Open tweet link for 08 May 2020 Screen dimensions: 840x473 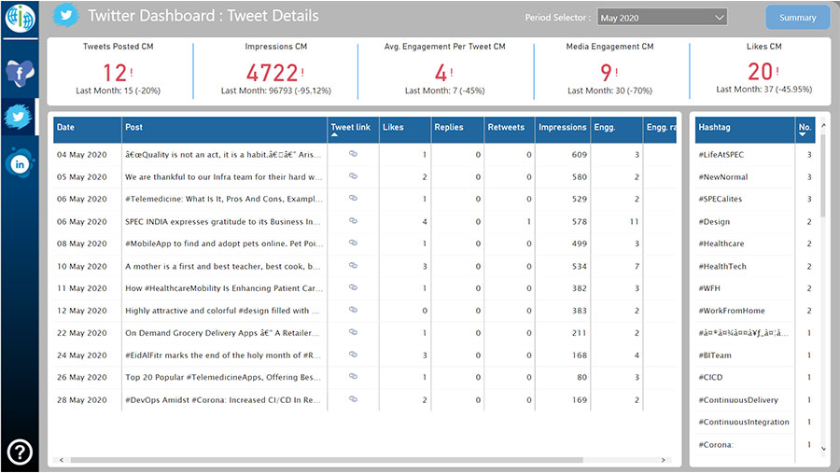[x=353, y=243]
